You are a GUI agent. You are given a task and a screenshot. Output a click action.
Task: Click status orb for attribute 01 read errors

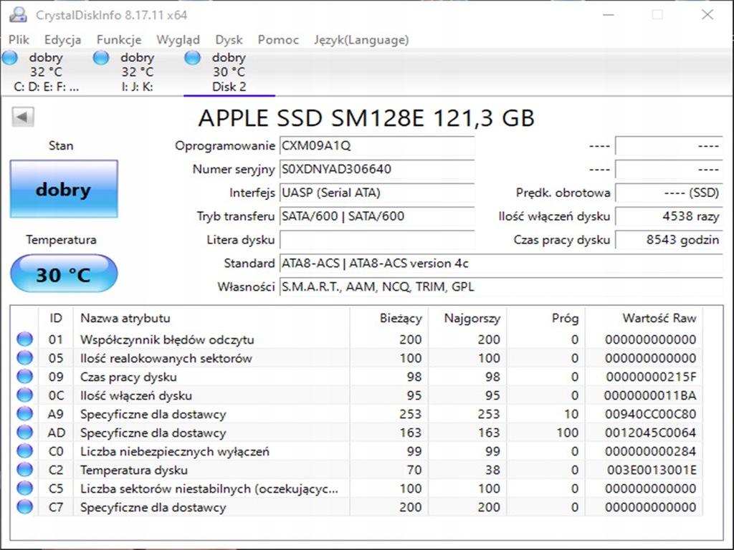25,339
